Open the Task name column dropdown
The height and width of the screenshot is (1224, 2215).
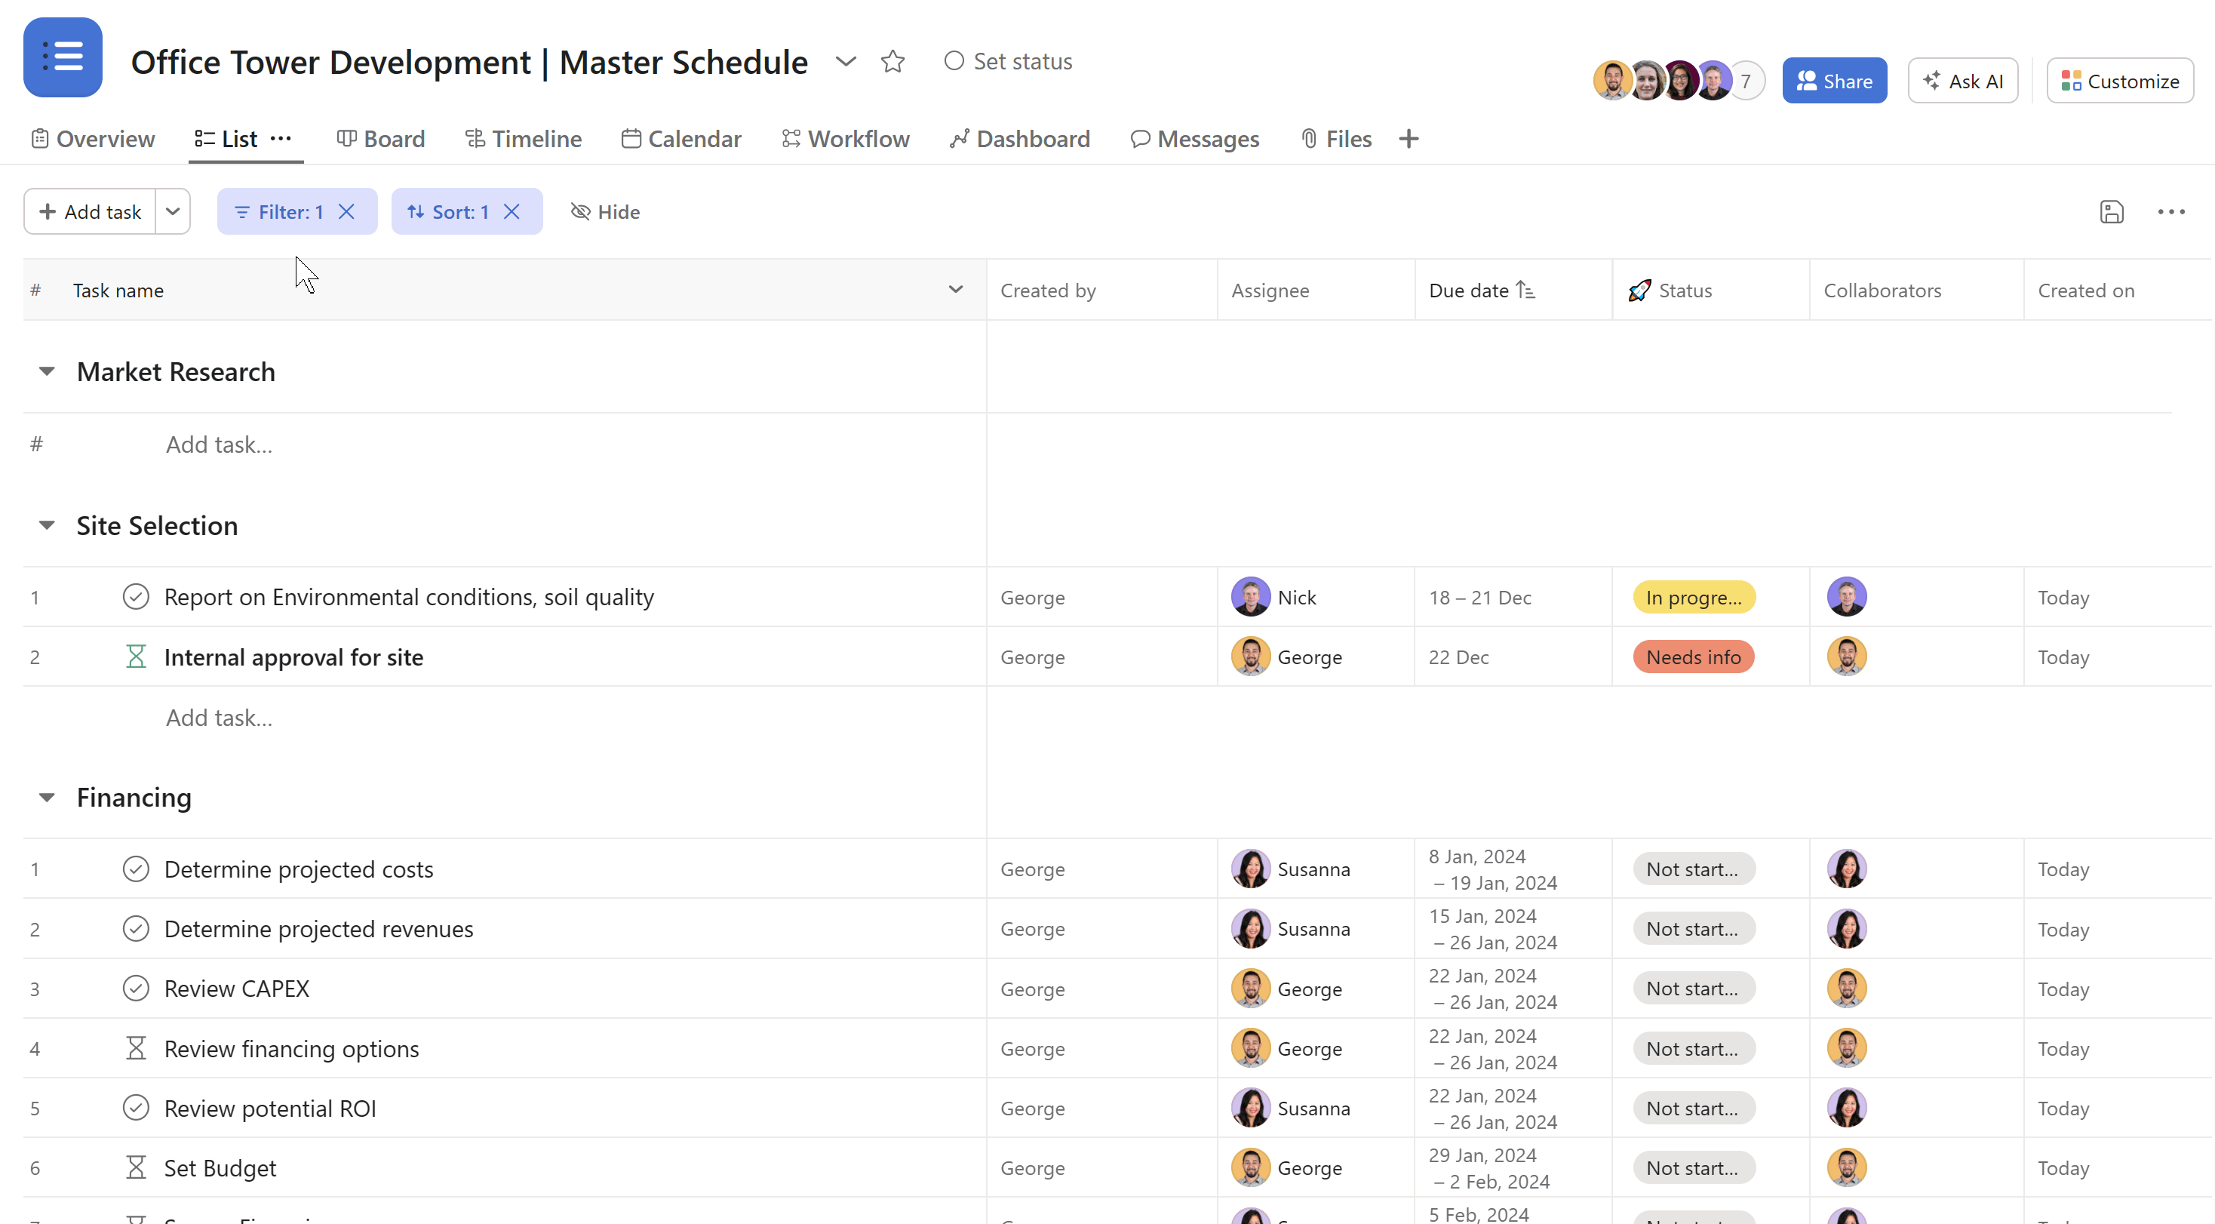click(955, 290)
